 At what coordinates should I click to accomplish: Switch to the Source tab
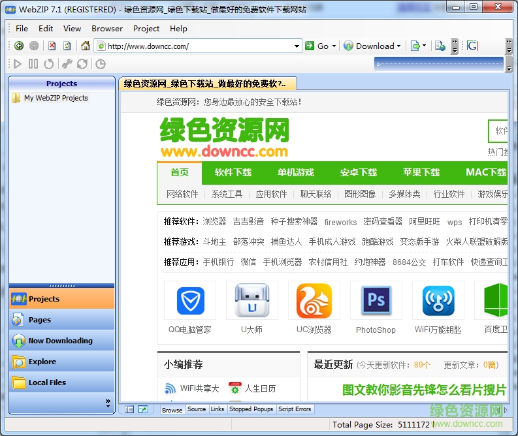[x=197, y=409]
